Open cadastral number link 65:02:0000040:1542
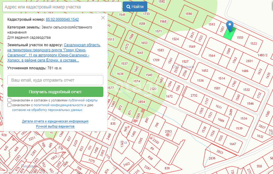Screen dimensions: 273x174 (x=62, y=19)
